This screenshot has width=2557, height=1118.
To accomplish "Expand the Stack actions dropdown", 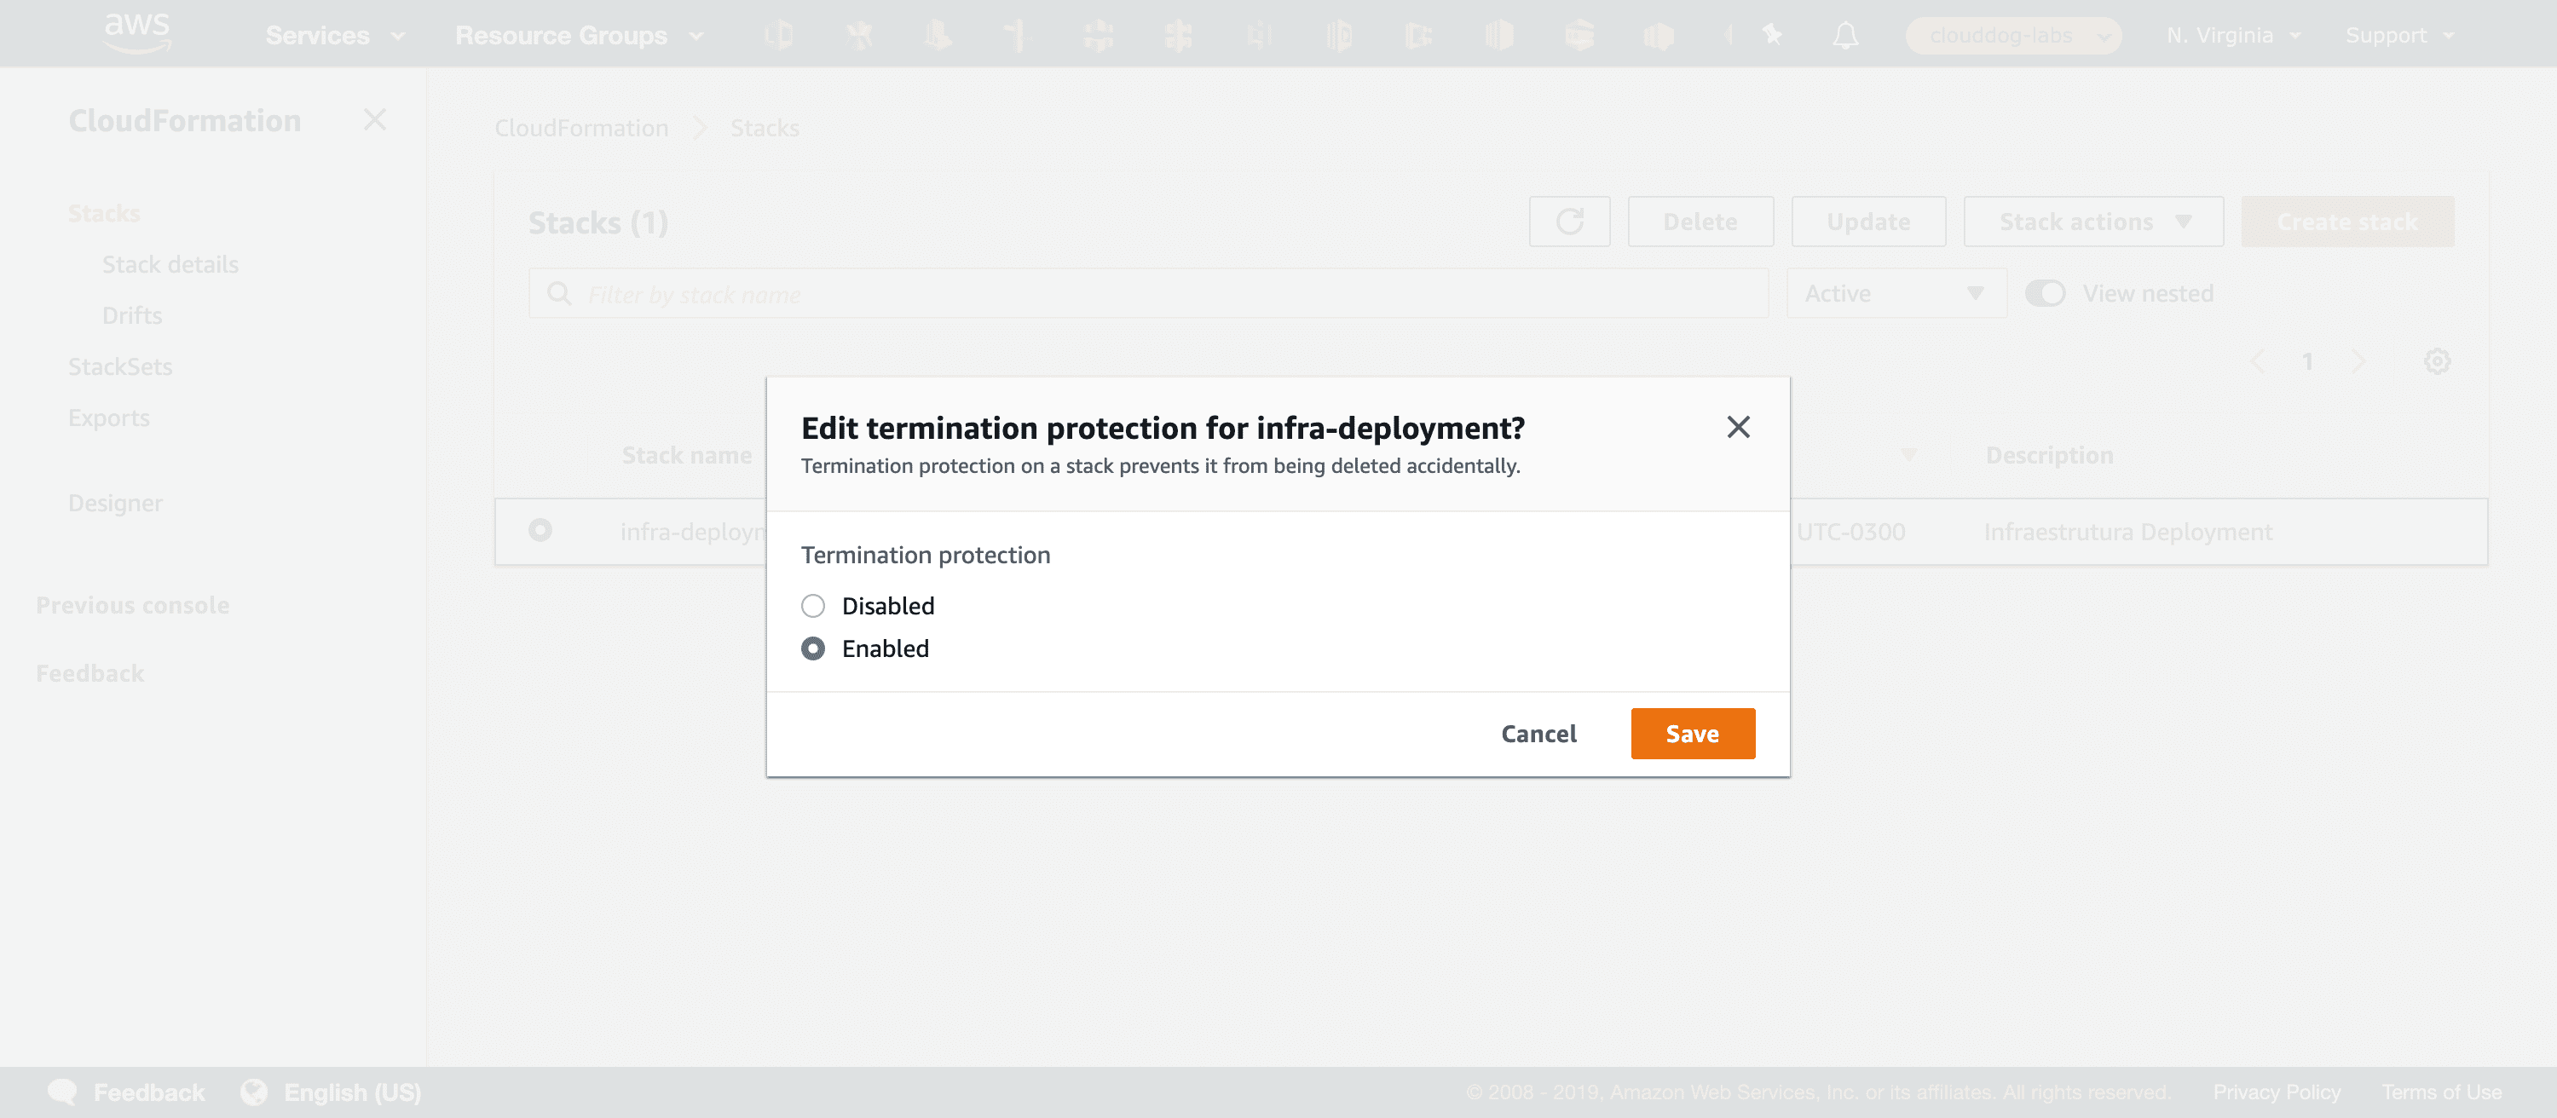I will (x=2092, y=222).
